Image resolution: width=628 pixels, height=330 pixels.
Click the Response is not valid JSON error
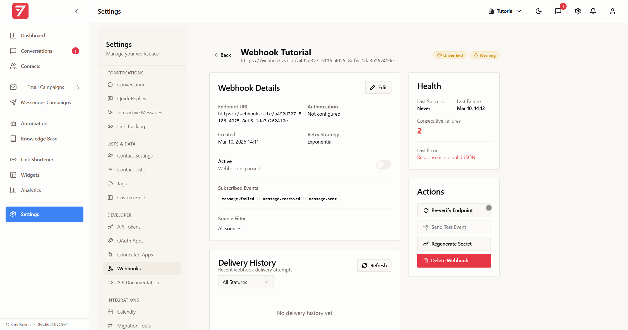[446, 157]
